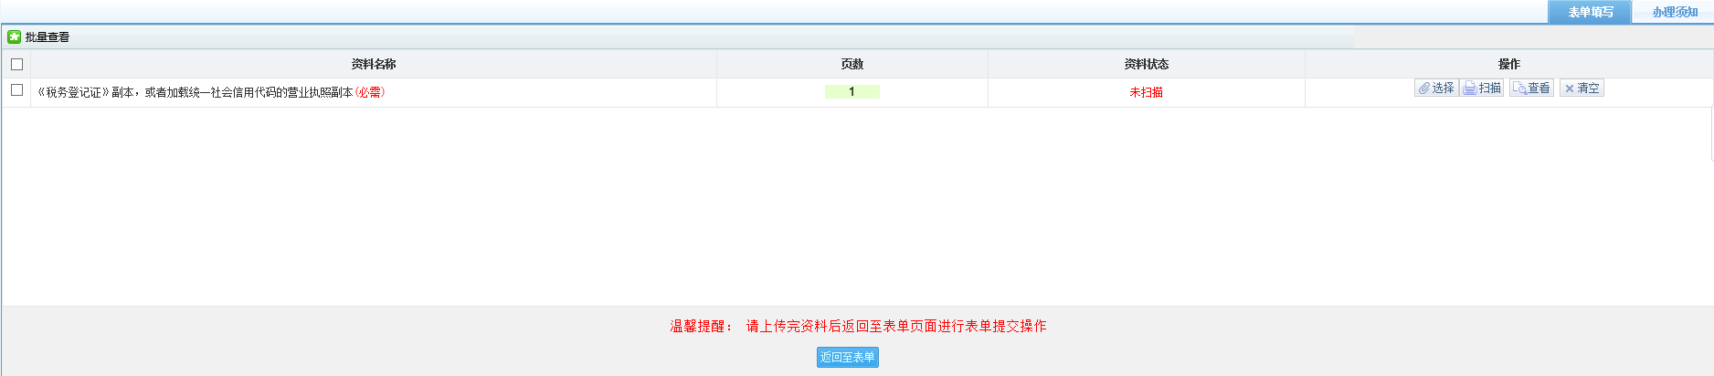Click the 页数 column header

tap(852, 64)
